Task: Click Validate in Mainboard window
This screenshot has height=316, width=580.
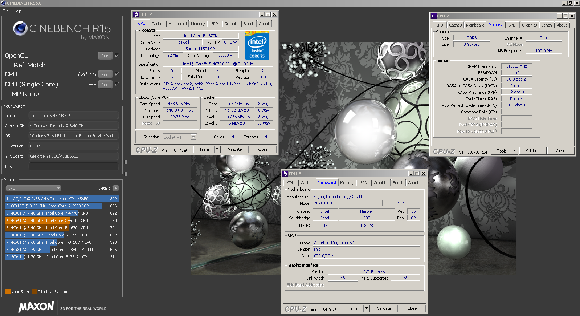Action: coord(384,308)
